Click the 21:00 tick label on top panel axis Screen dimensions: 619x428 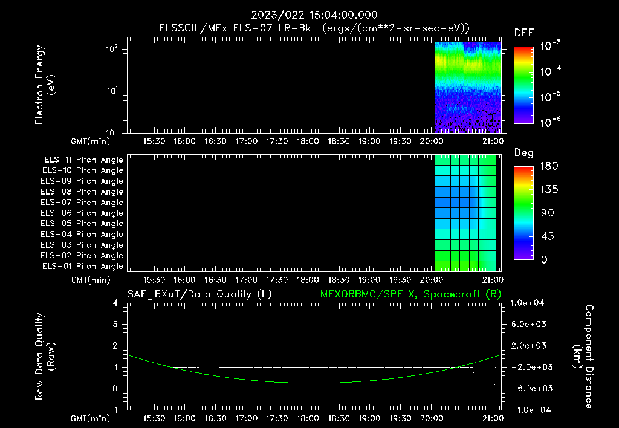point(493,141)
